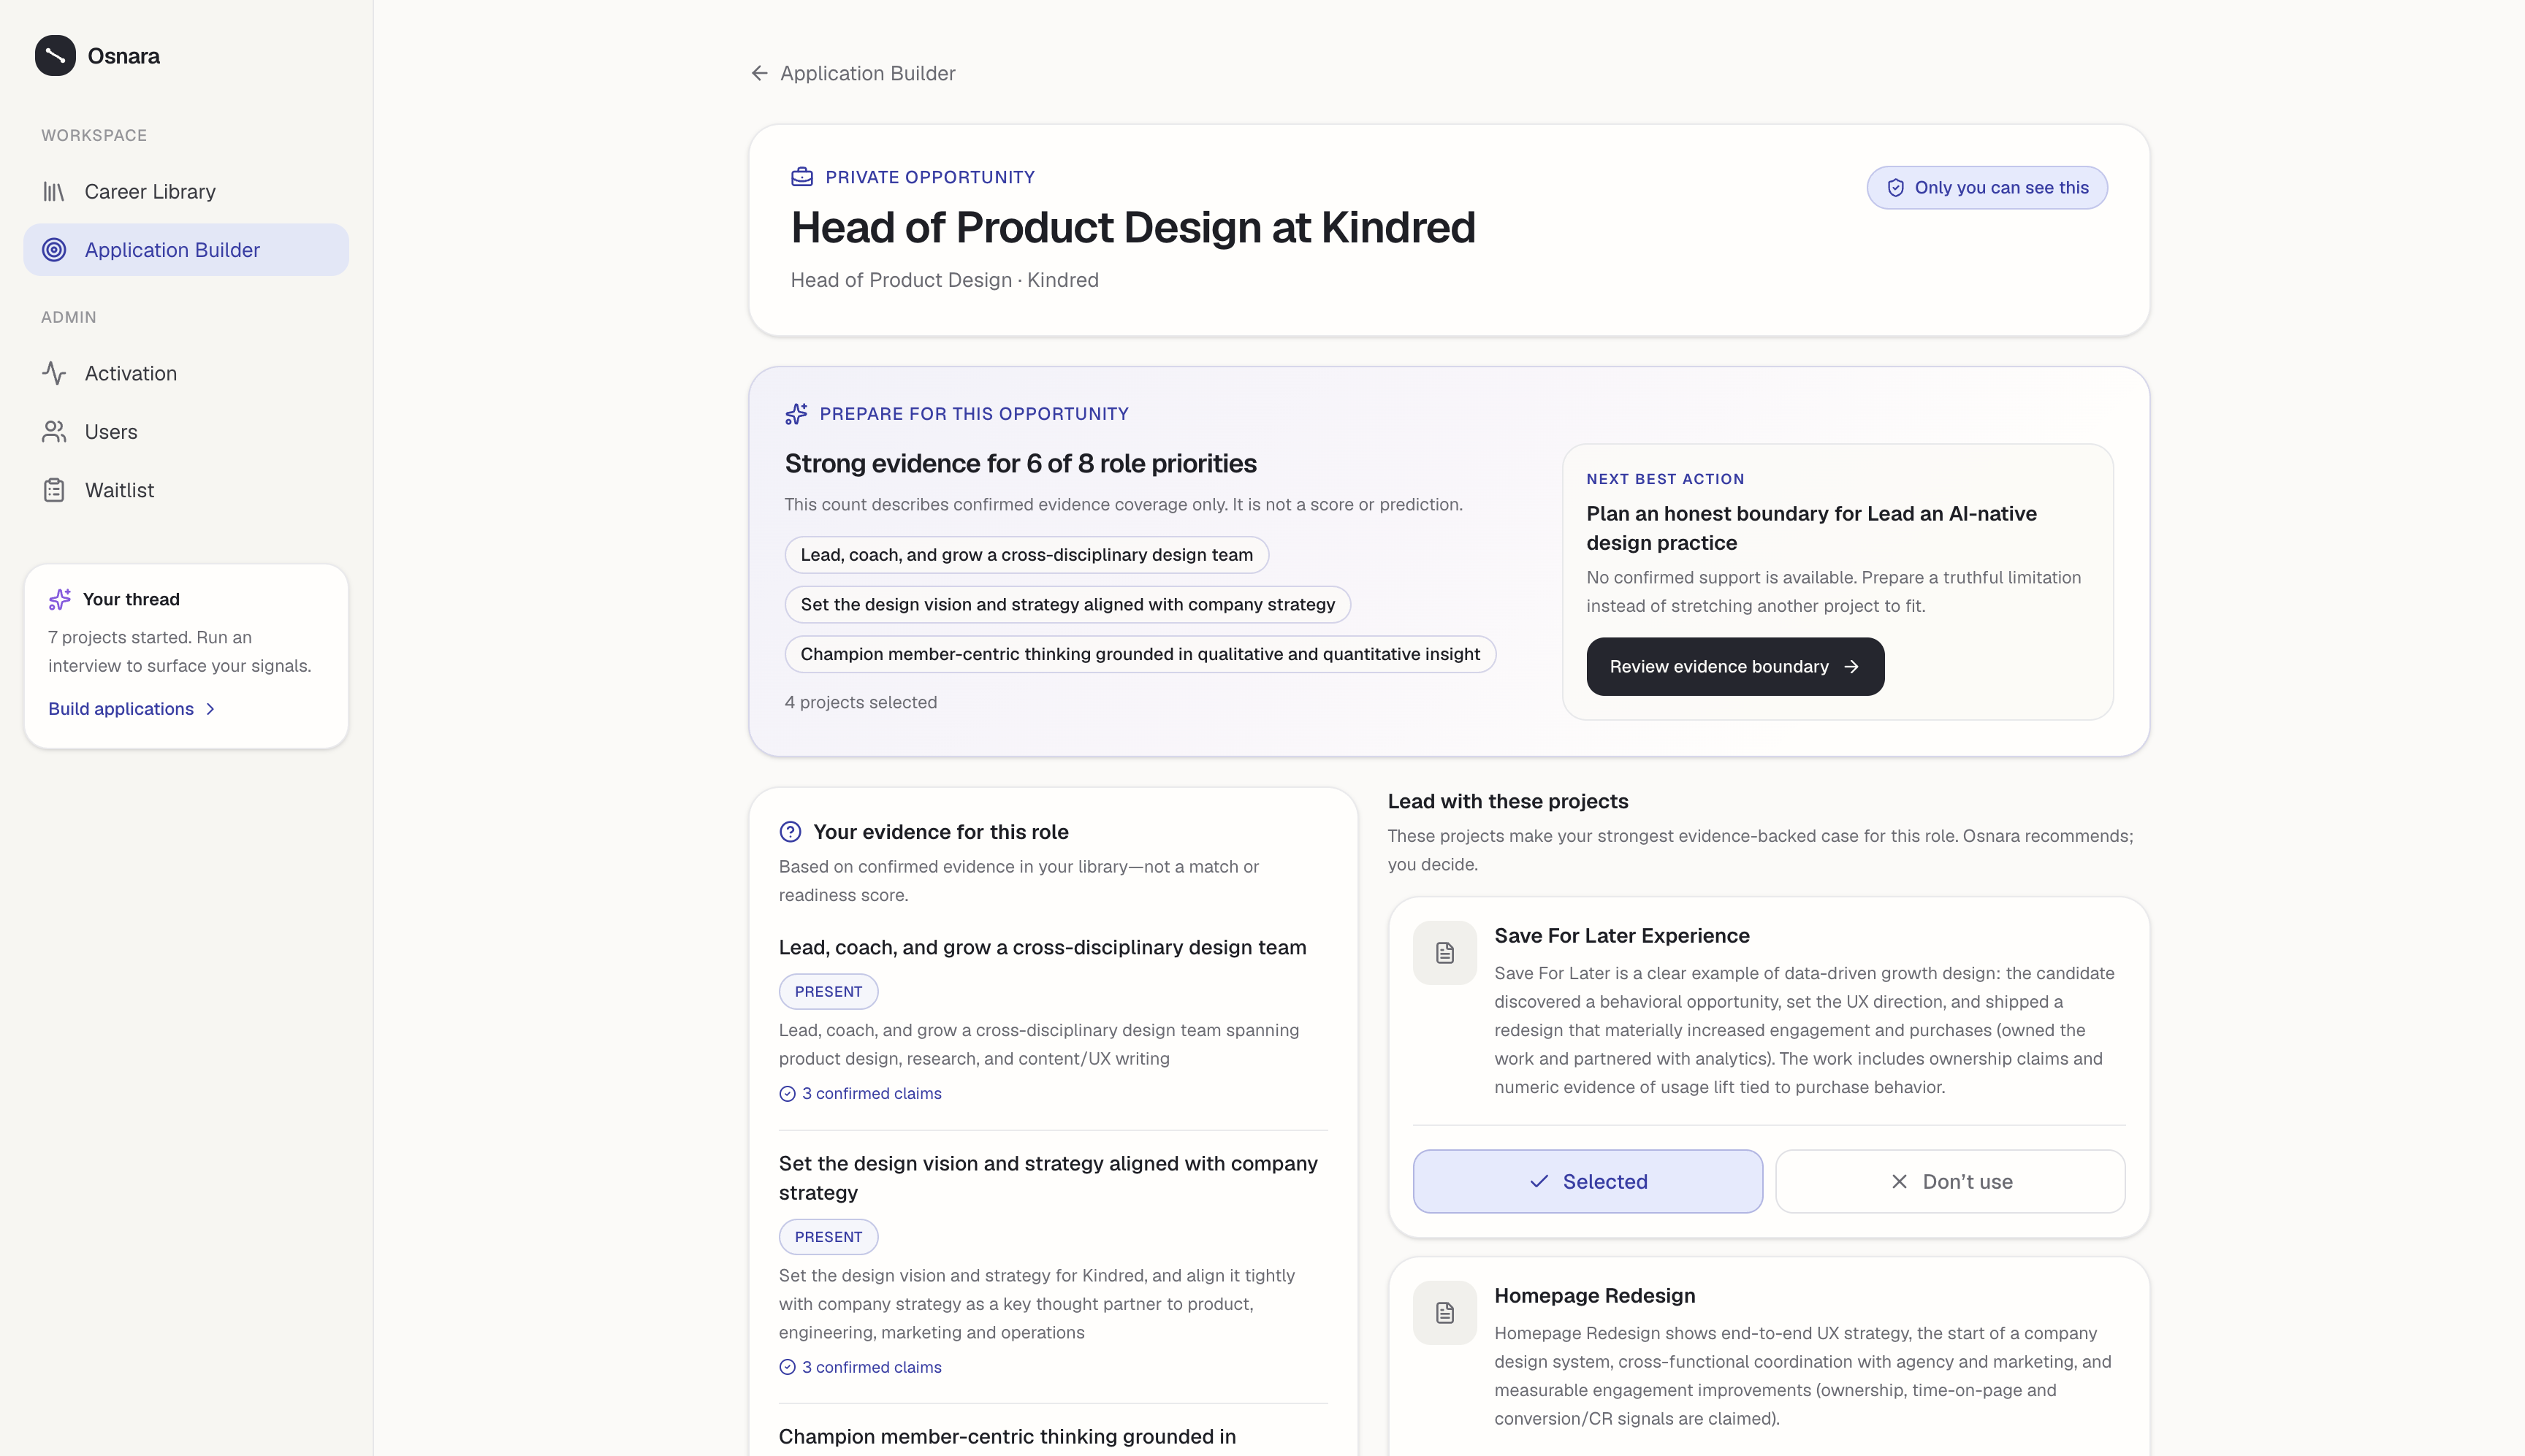Click the document icon for Homepage Redesign
This screenshot has width=2525, height=1456.
pyautogui.click(x=1444, y=1313)
